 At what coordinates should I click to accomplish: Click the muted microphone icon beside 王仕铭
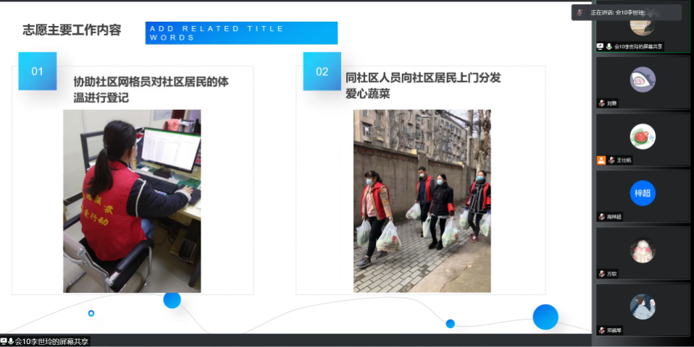[x=611, y=160]
